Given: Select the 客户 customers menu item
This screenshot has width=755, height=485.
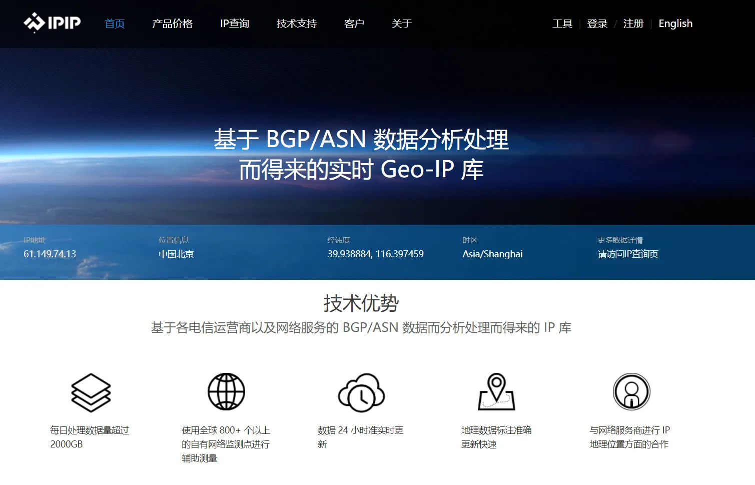Looking at the screenshot, I should tap(354, 24).
